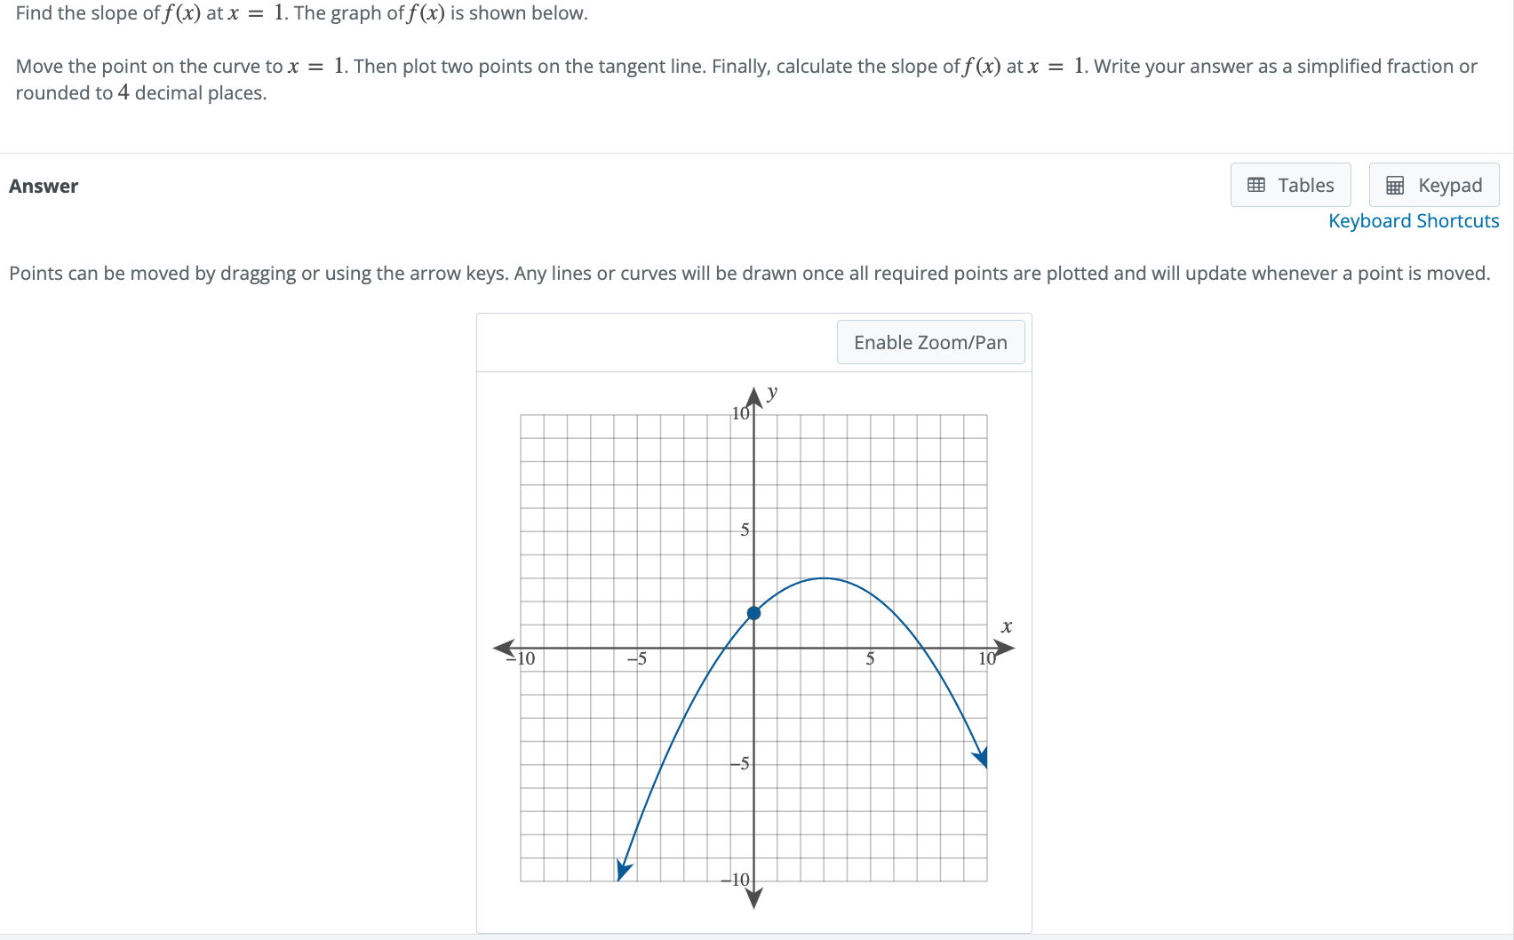
Task: Click the arrowhead at the curve's right end
Action: click(983, 757)
